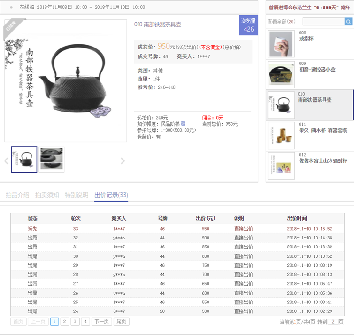Select first teapot thumbnail under main image
Screen dimensions: 354x335
[24, 160]
